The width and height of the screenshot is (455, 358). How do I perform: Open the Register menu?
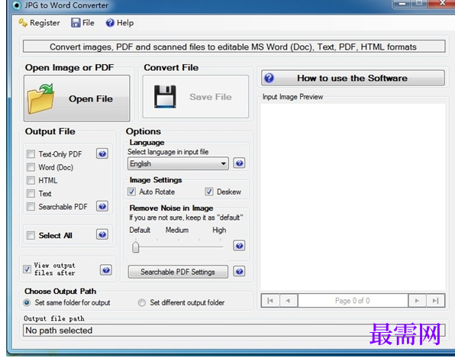pos(39,23)
